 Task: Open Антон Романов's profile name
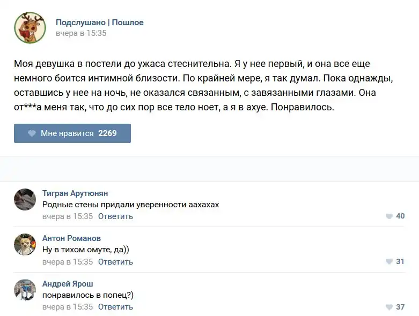point(71,238)
